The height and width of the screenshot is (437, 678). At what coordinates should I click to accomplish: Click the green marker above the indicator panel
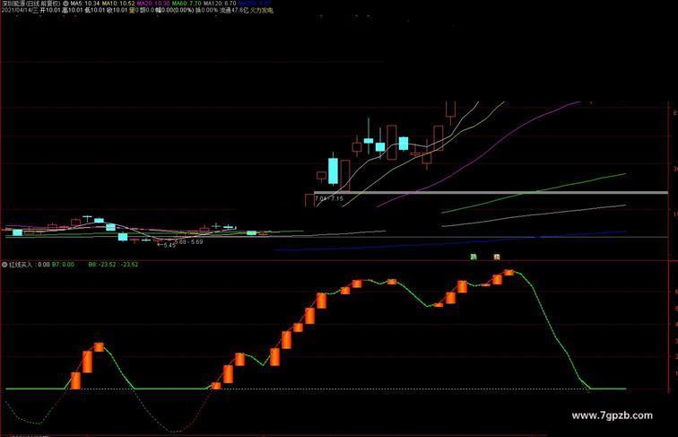pyautogui.click(x=474, y=257)
